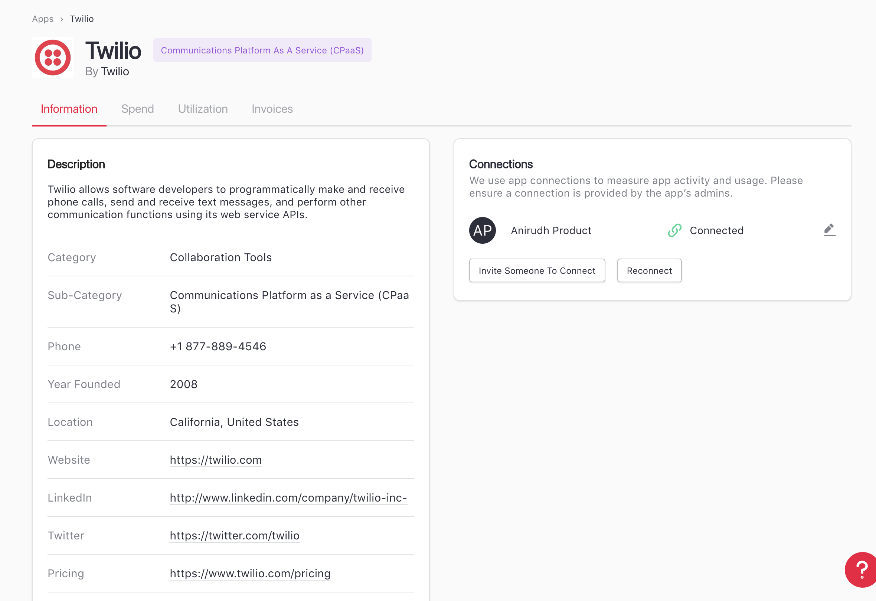Go to the Invoices tab
Image resolution: width=876 pixels, height=601 pixels.
point(272,109)
